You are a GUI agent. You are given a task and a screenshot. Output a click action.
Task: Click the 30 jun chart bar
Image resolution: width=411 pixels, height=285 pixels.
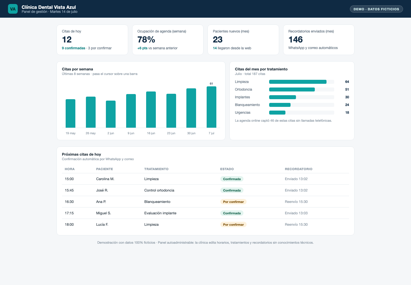pyautogui.click(x=191, y=108)
